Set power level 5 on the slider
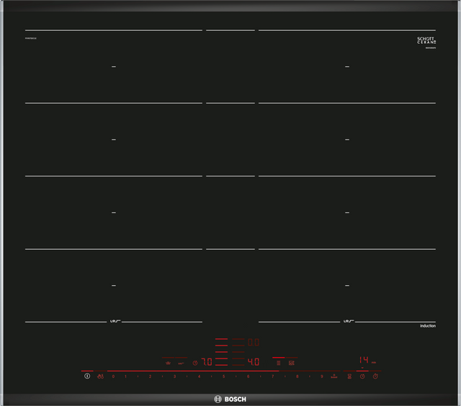 [223, 376]
